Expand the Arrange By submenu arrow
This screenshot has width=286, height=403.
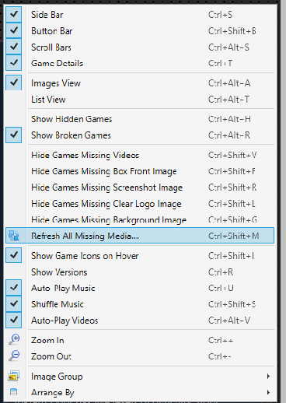coord(268,392)
